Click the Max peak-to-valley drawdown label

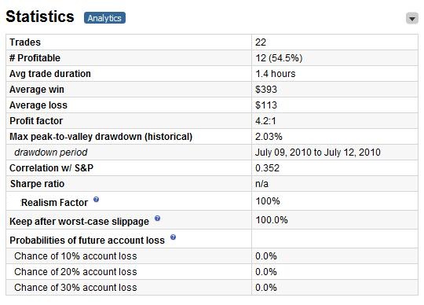coord(101,137)
